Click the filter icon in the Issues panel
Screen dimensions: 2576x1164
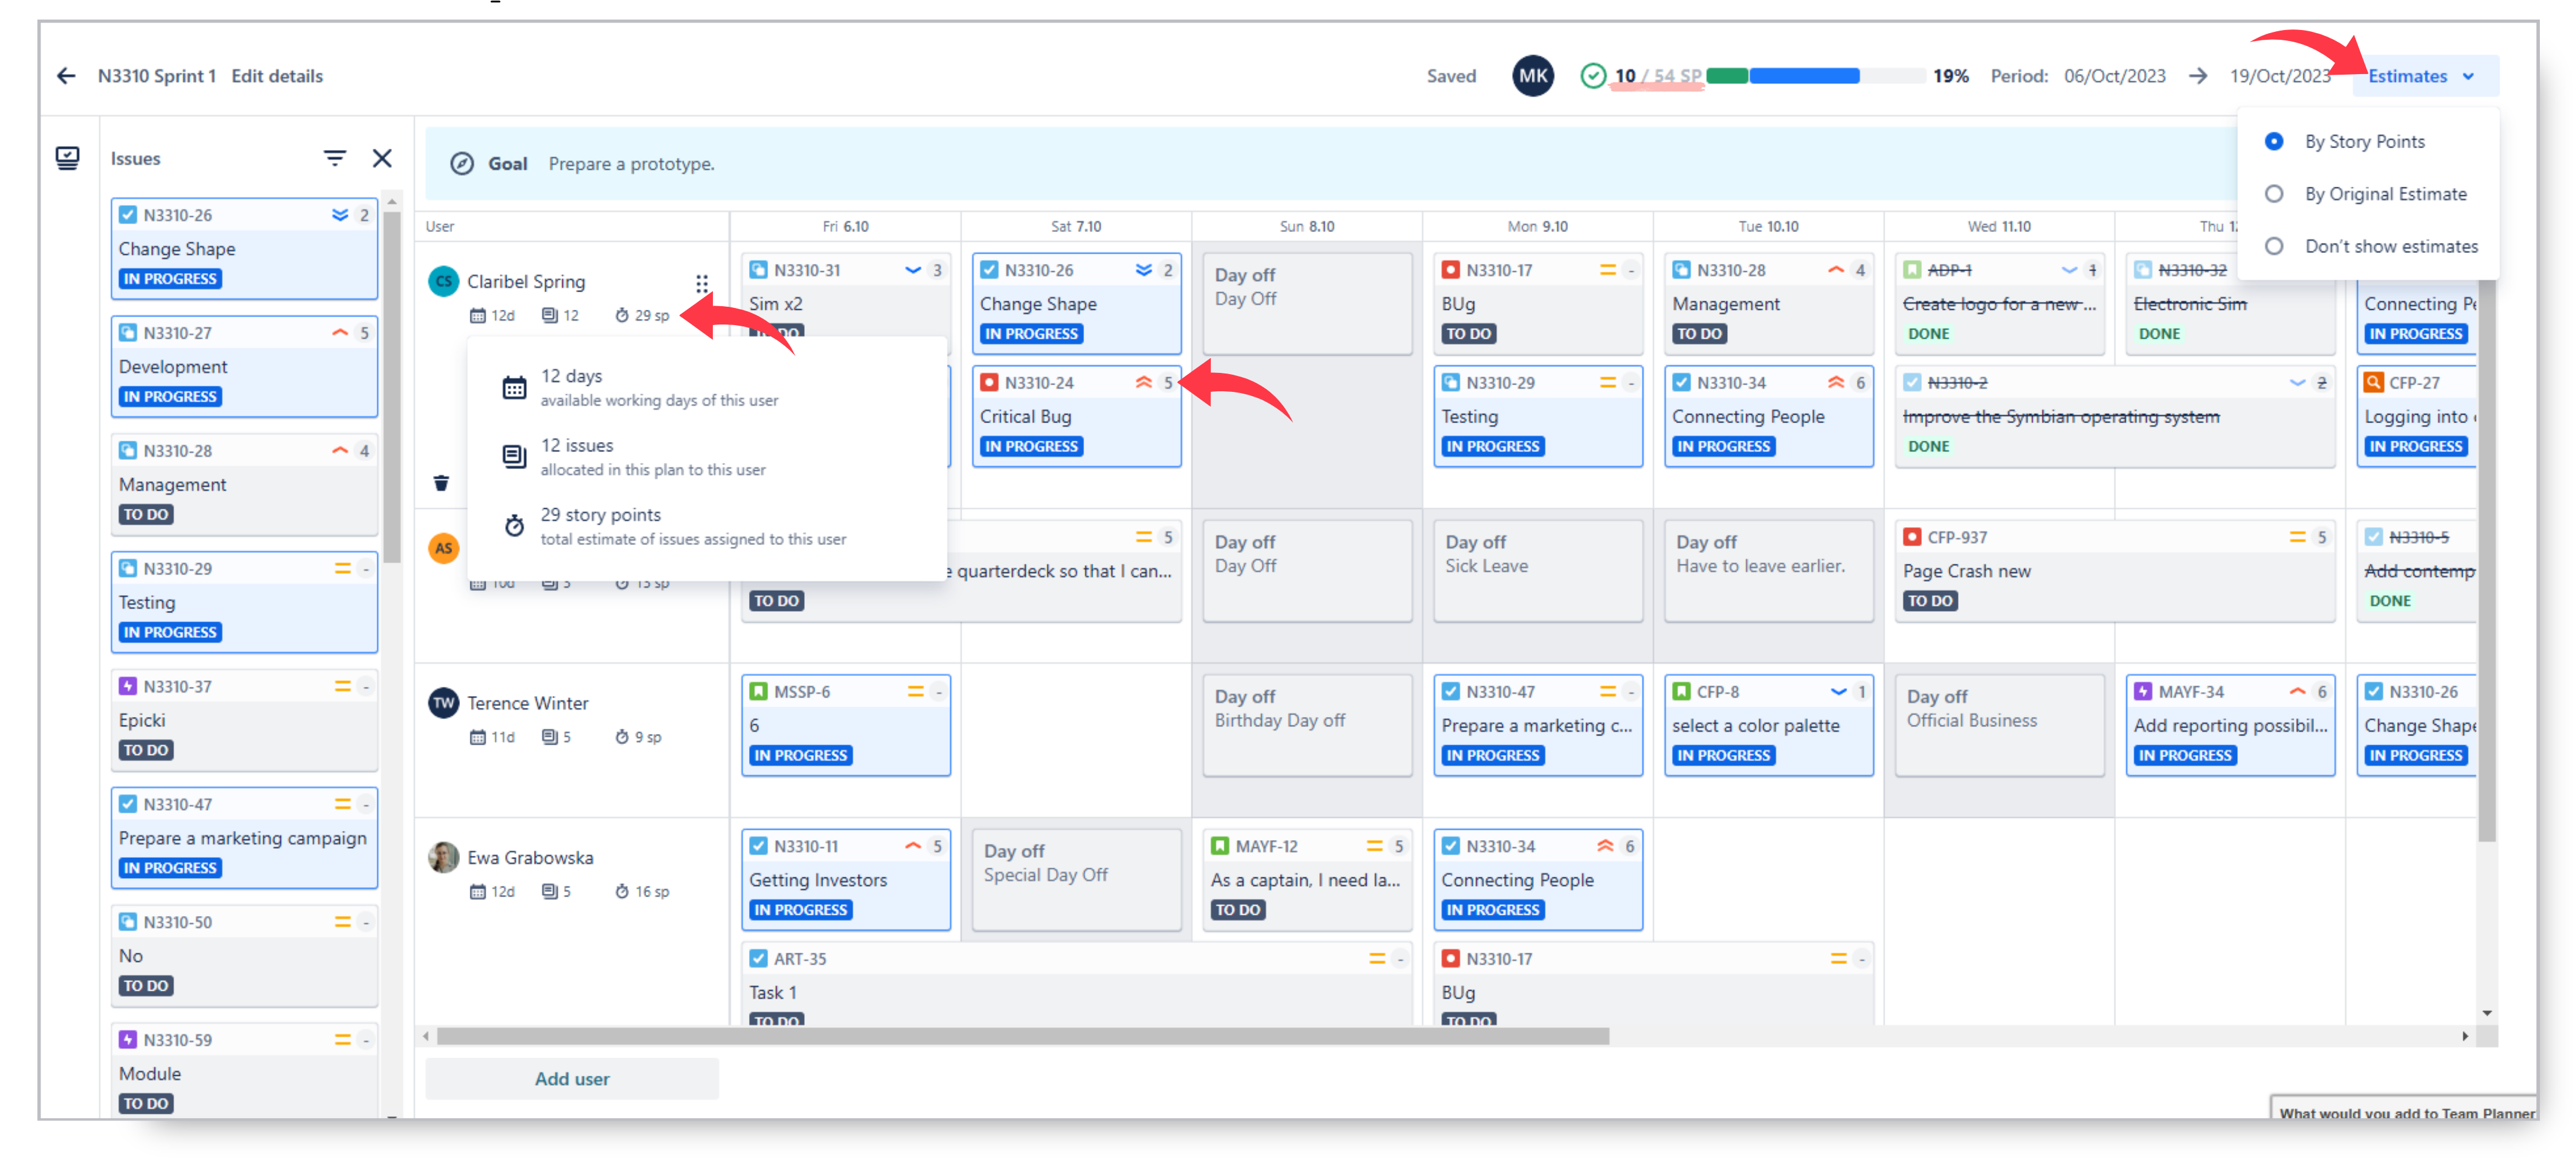(x=335, y=158)
